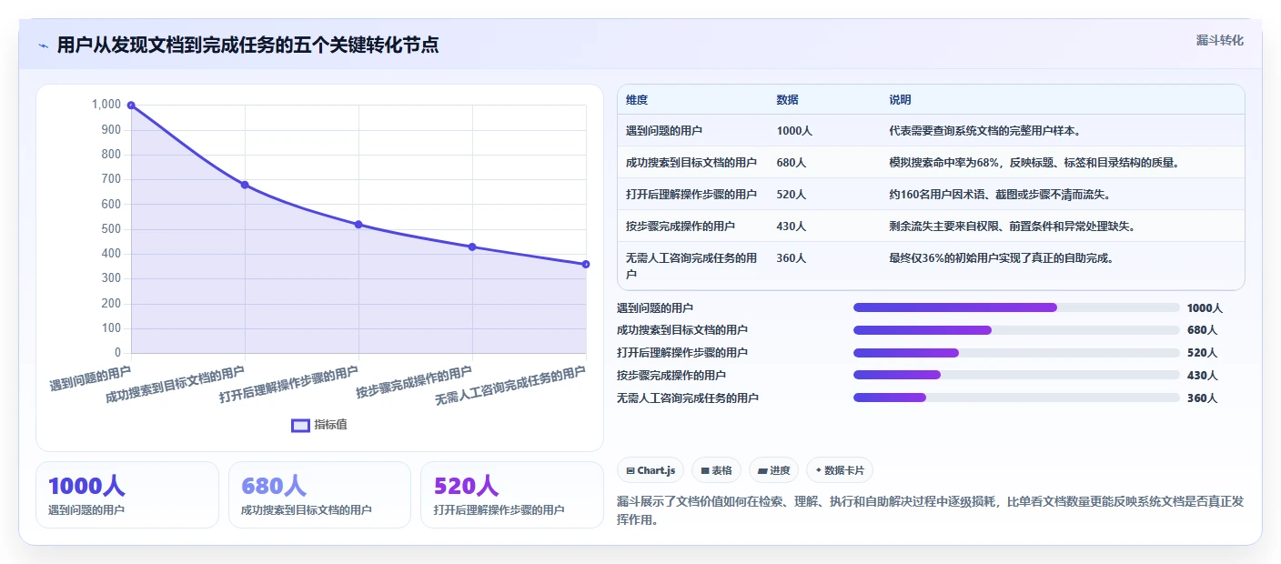This screenshot has width=1281, height=564.
Task: Click the pulse icon beside the panel title
Action: [44, 45]
